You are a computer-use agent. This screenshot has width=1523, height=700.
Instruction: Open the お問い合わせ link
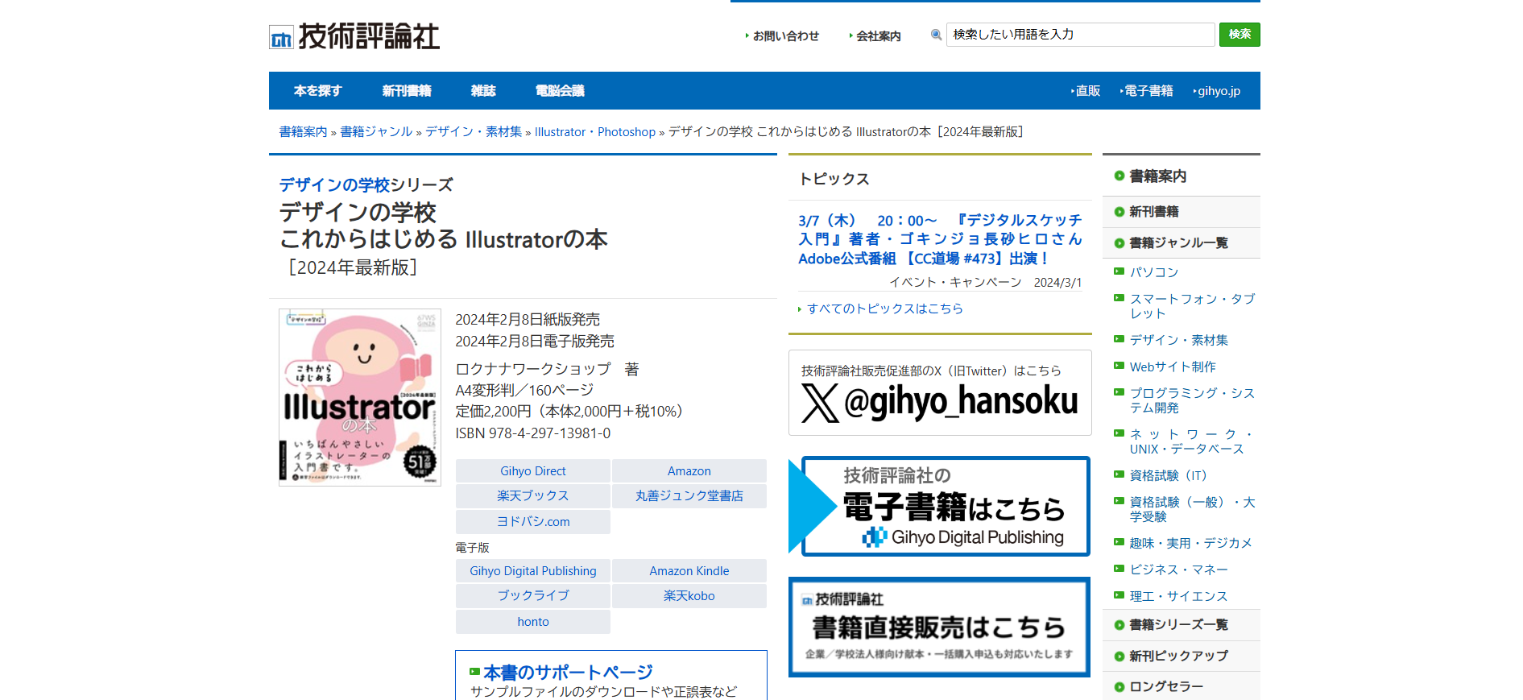click(x=785, y=36)
